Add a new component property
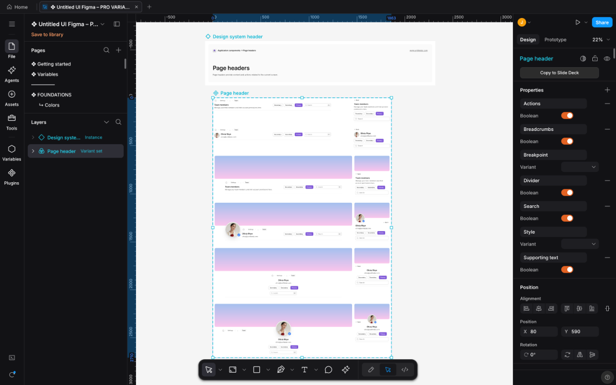The image size is (616, 385). [x=607, y=90]
